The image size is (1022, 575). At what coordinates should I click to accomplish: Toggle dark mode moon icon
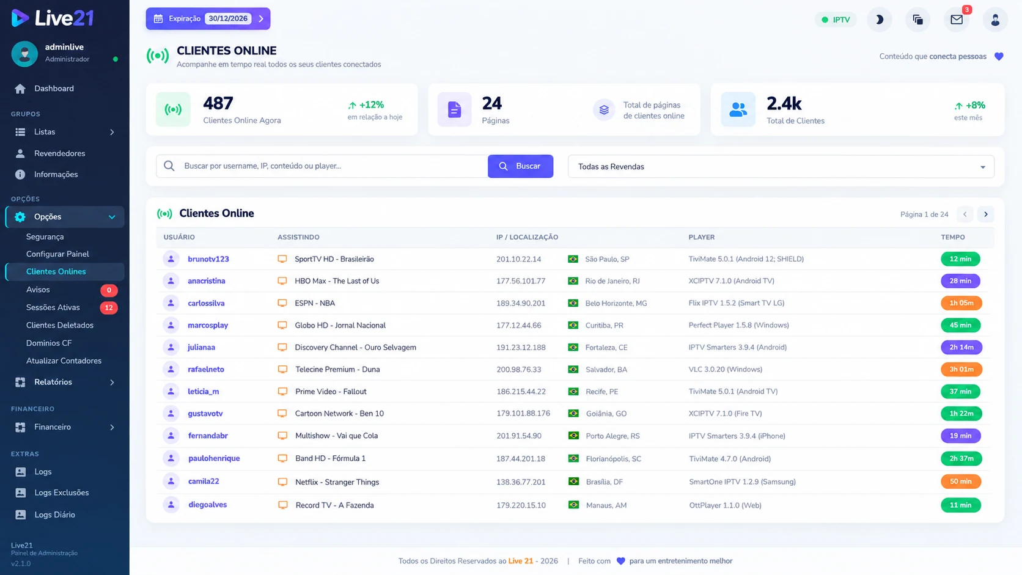[x=879, y=20]
